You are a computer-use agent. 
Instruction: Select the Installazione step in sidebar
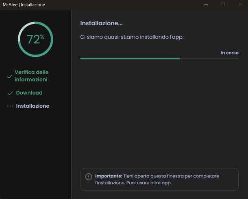[33, 106]
